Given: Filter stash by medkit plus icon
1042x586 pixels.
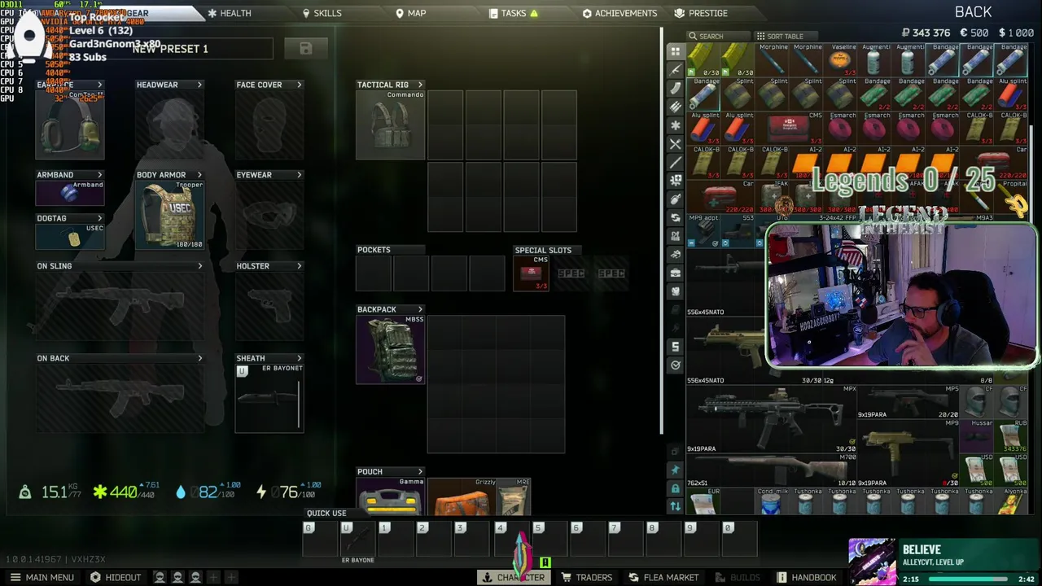Looking at the screenshot, I should click(675, 181).
